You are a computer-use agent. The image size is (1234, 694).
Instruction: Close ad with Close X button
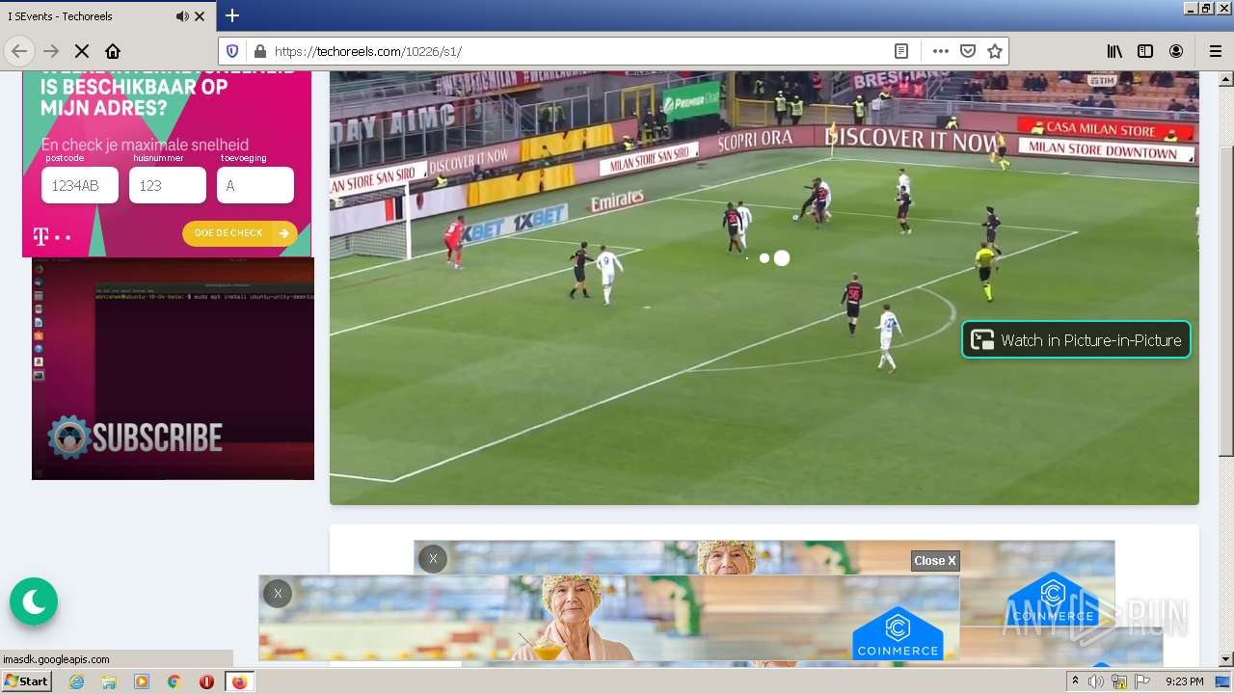pyautogui.click(x=935, y=561)
